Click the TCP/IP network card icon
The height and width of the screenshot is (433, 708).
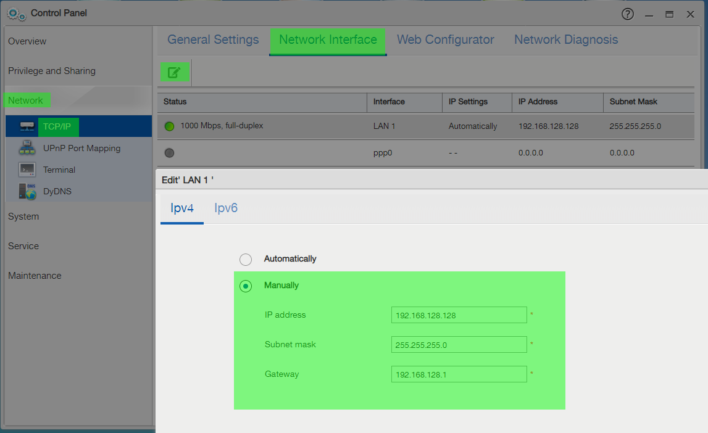[27, 126]
